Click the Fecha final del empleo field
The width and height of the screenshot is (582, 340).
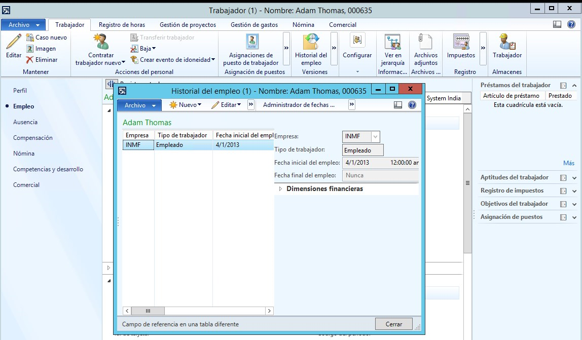(x=380, y=175)
